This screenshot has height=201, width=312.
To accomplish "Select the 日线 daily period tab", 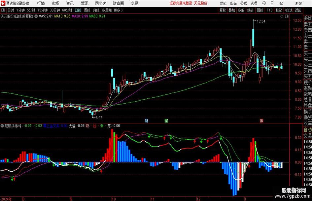I will pos(78,10).
